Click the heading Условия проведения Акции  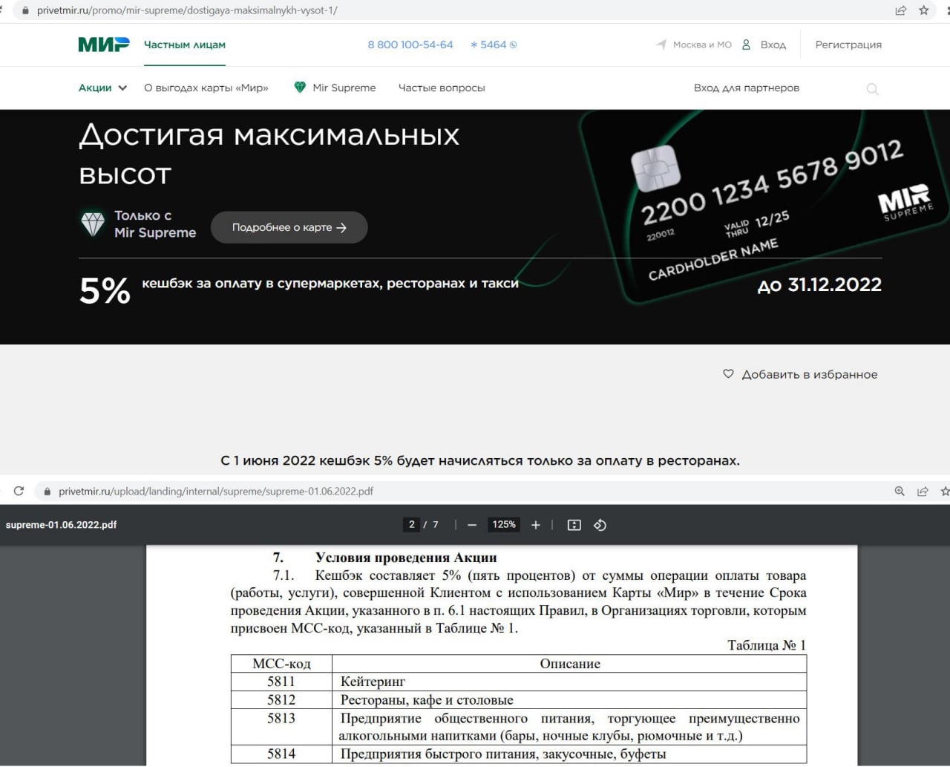tap(406, 558)
